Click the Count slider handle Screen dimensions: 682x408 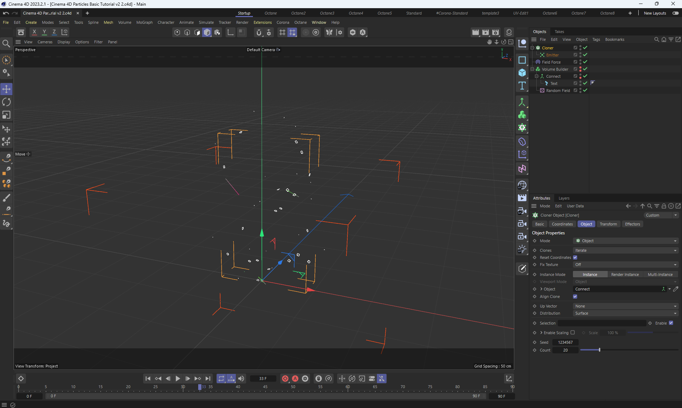(600, 350)
